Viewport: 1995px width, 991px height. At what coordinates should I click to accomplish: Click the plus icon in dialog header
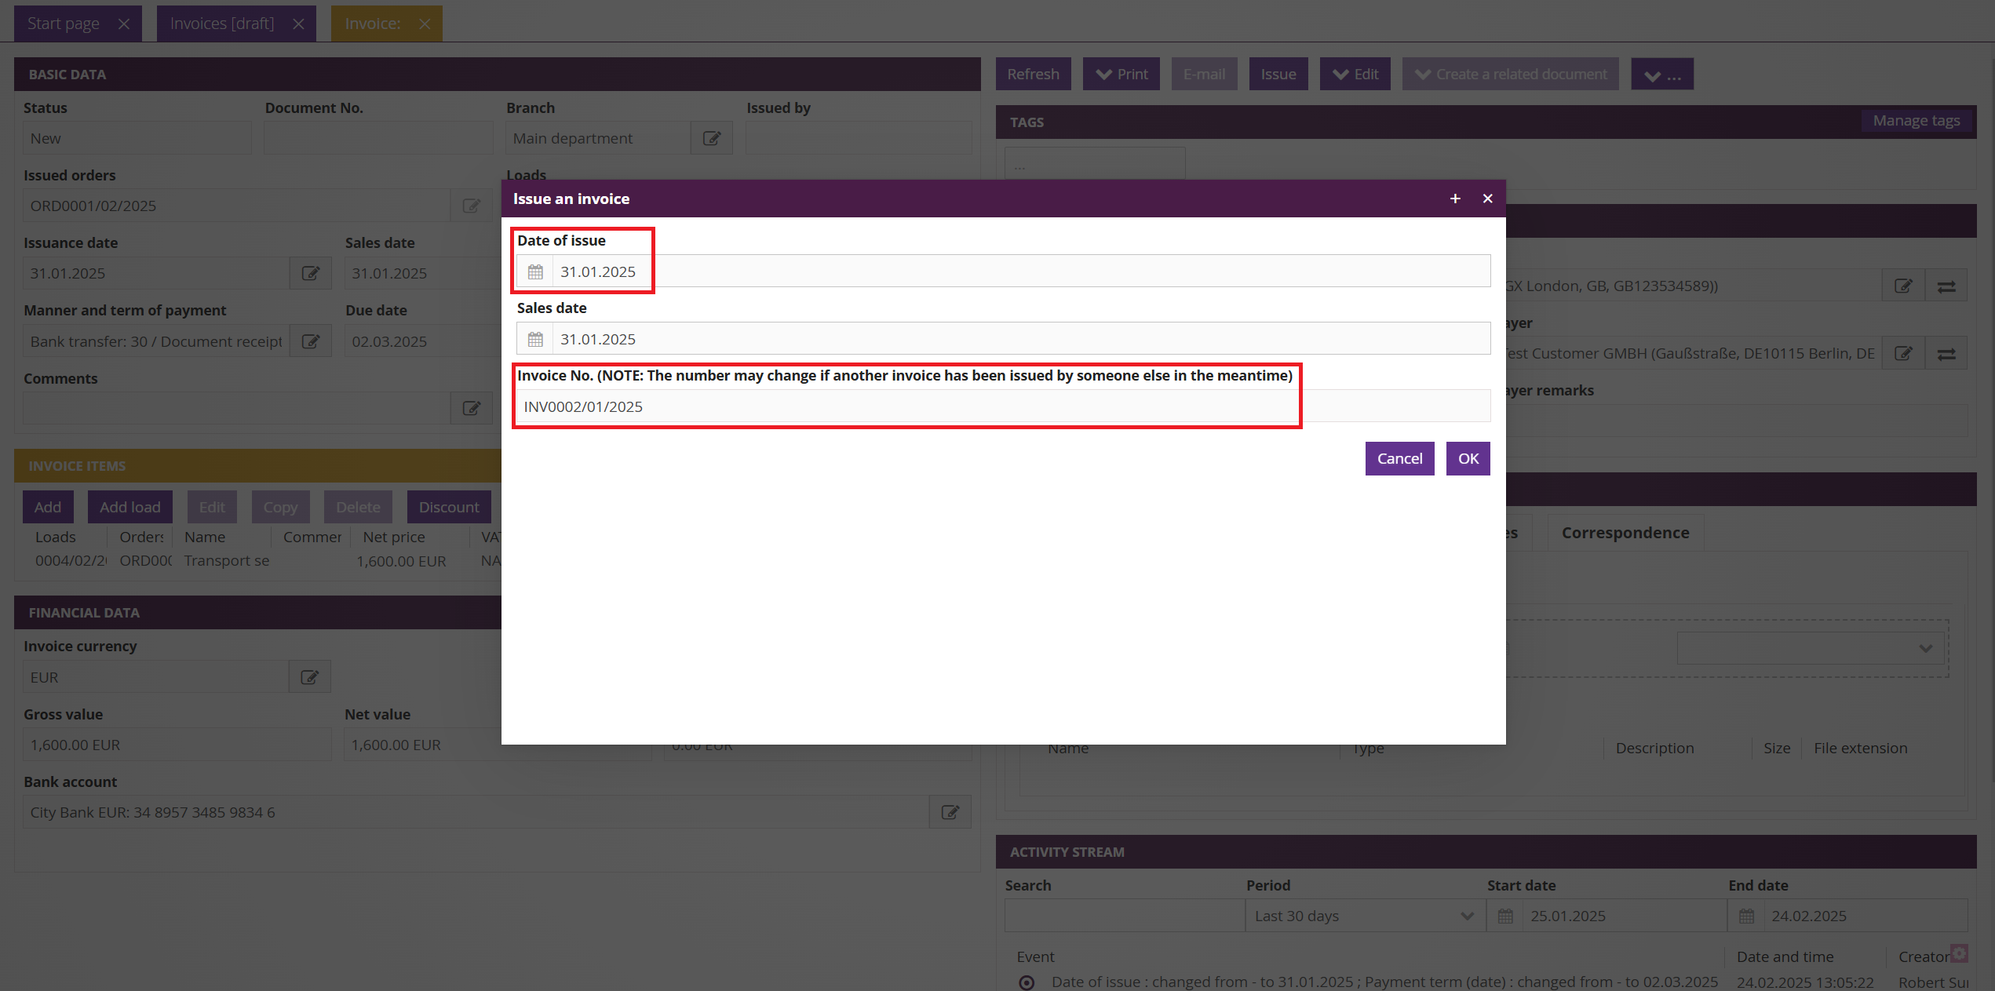1455,199
